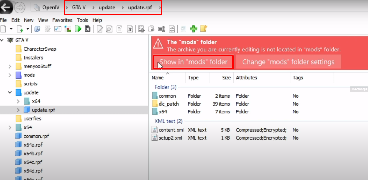
Task: Open the Edit menu
Action: pyautogui.click(x=15, y=20)
